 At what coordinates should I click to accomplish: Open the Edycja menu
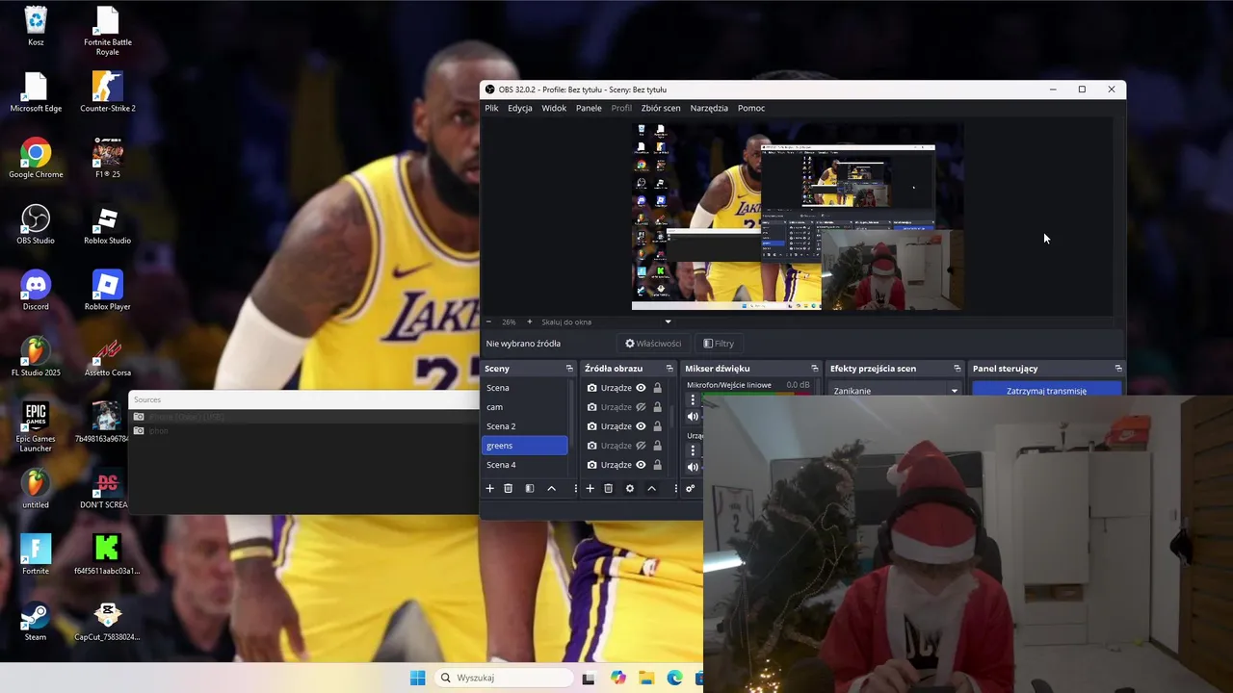tap(520, 108)
